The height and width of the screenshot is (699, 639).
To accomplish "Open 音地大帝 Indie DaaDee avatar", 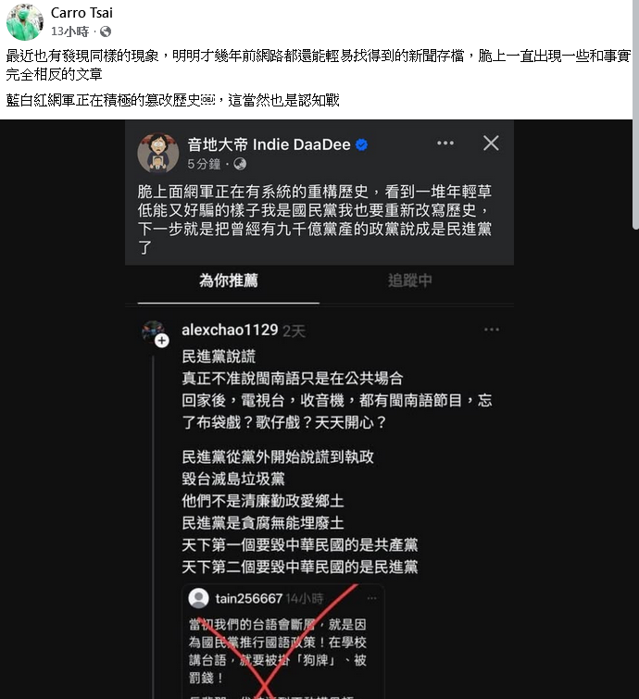I will pyautogui.click(x=157, y=153).
